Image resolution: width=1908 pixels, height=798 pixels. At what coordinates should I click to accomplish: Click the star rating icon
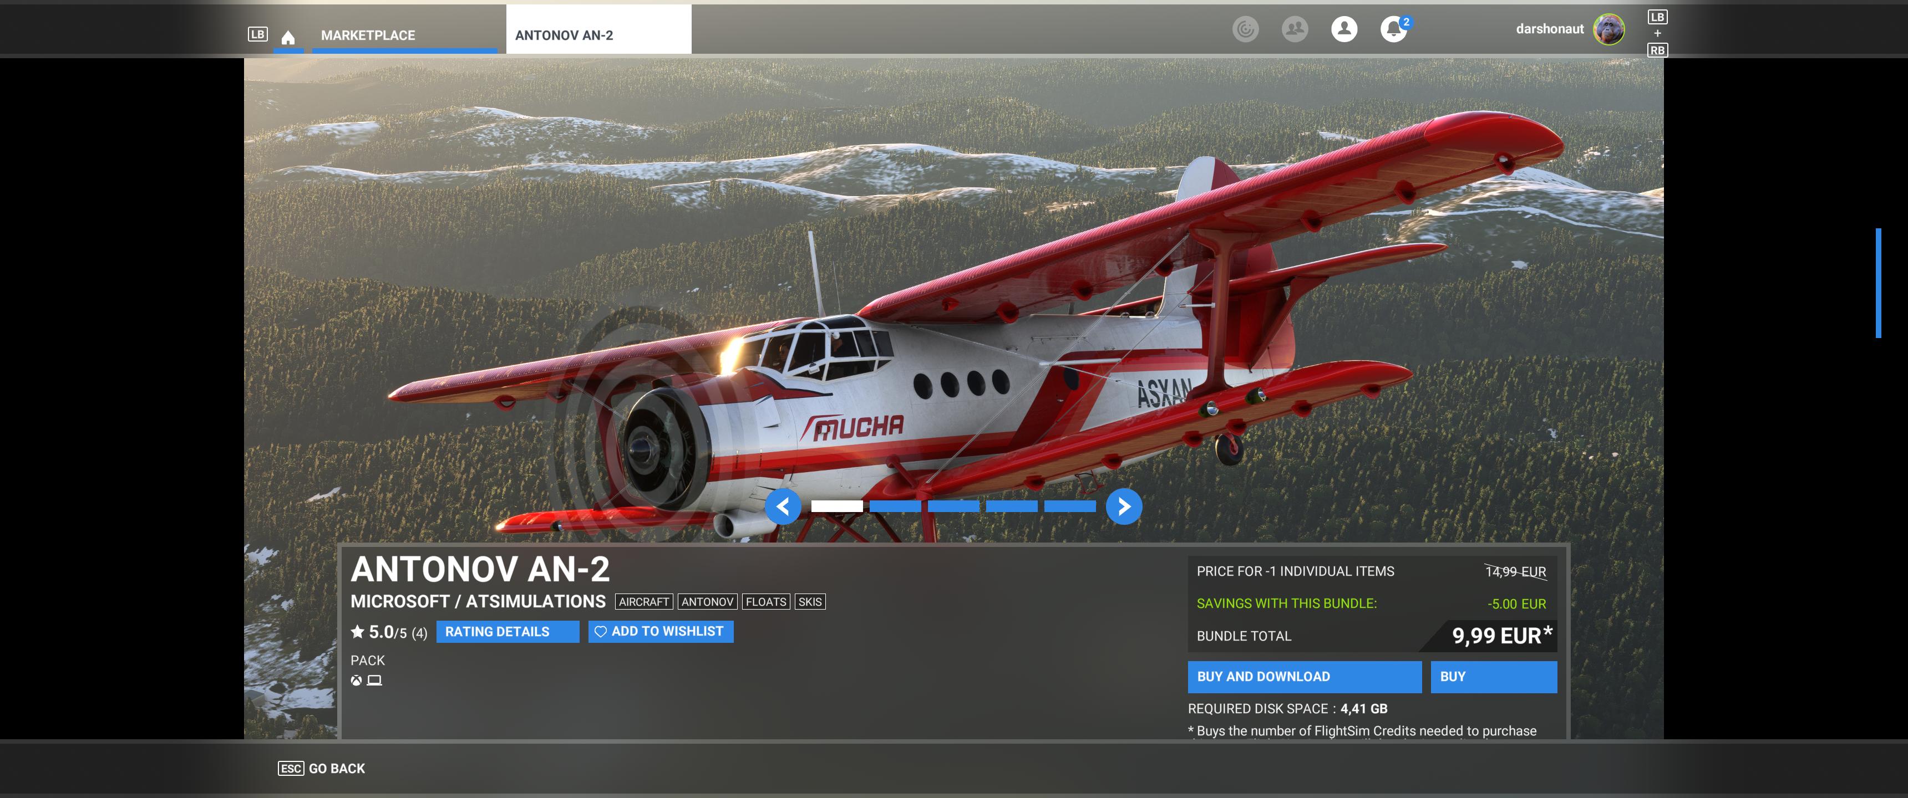tap(358, 631)
